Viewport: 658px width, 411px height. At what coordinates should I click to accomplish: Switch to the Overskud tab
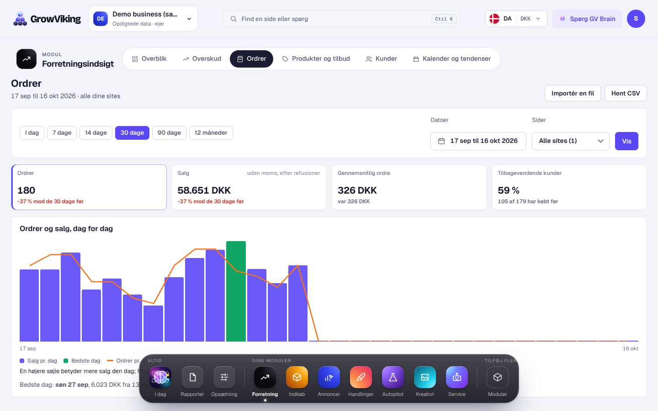[202, 59]
